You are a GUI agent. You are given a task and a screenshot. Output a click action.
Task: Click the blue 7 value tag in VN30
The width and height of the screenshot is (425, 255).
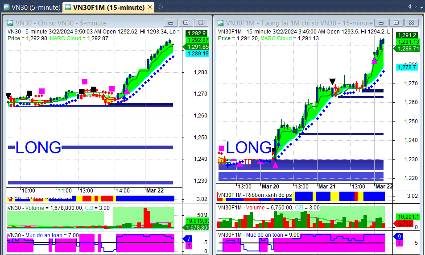coord(188,239)
